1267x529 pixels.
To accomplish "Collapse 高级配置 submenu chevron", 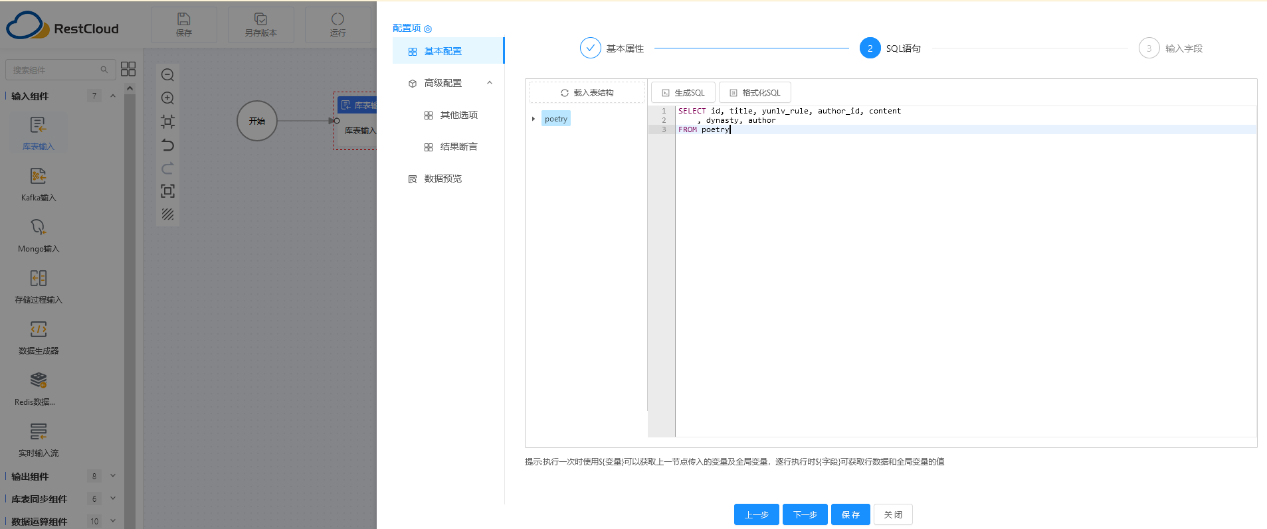I will 490,83.
